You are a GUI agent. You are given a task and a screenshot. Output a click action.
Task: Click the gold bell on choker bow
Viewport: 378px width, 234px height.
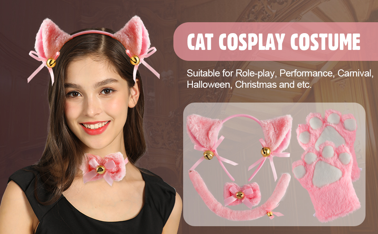(101, 170)
